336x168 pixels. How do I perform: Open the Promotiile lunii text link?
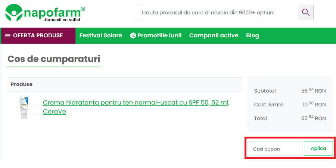(159, 35)
